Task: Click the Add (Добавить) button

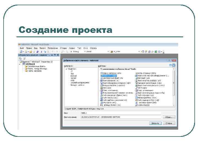Action: click(155, 123)
